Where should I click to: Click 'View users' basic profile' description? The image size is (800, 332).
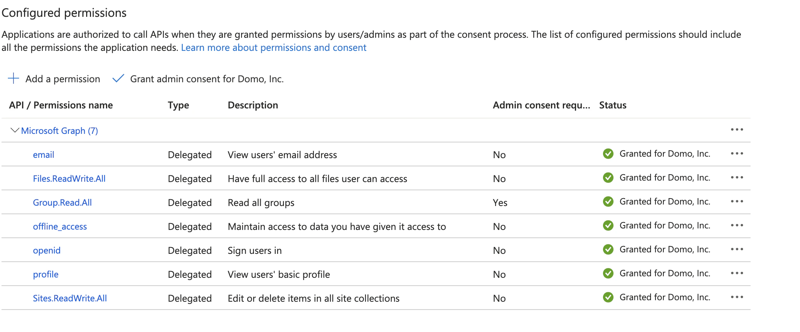pos(279,274)
